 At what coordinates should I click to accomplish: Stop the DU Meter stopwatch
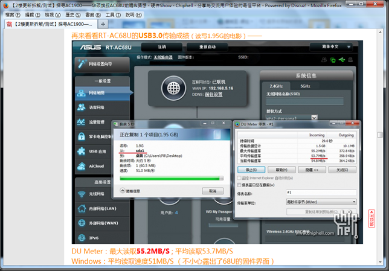251,170
